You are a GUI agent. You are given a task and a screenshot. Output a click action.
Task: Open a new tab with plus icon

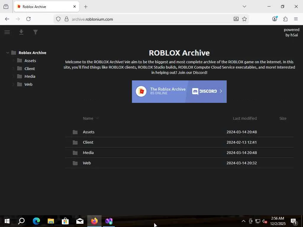[86, 7]
